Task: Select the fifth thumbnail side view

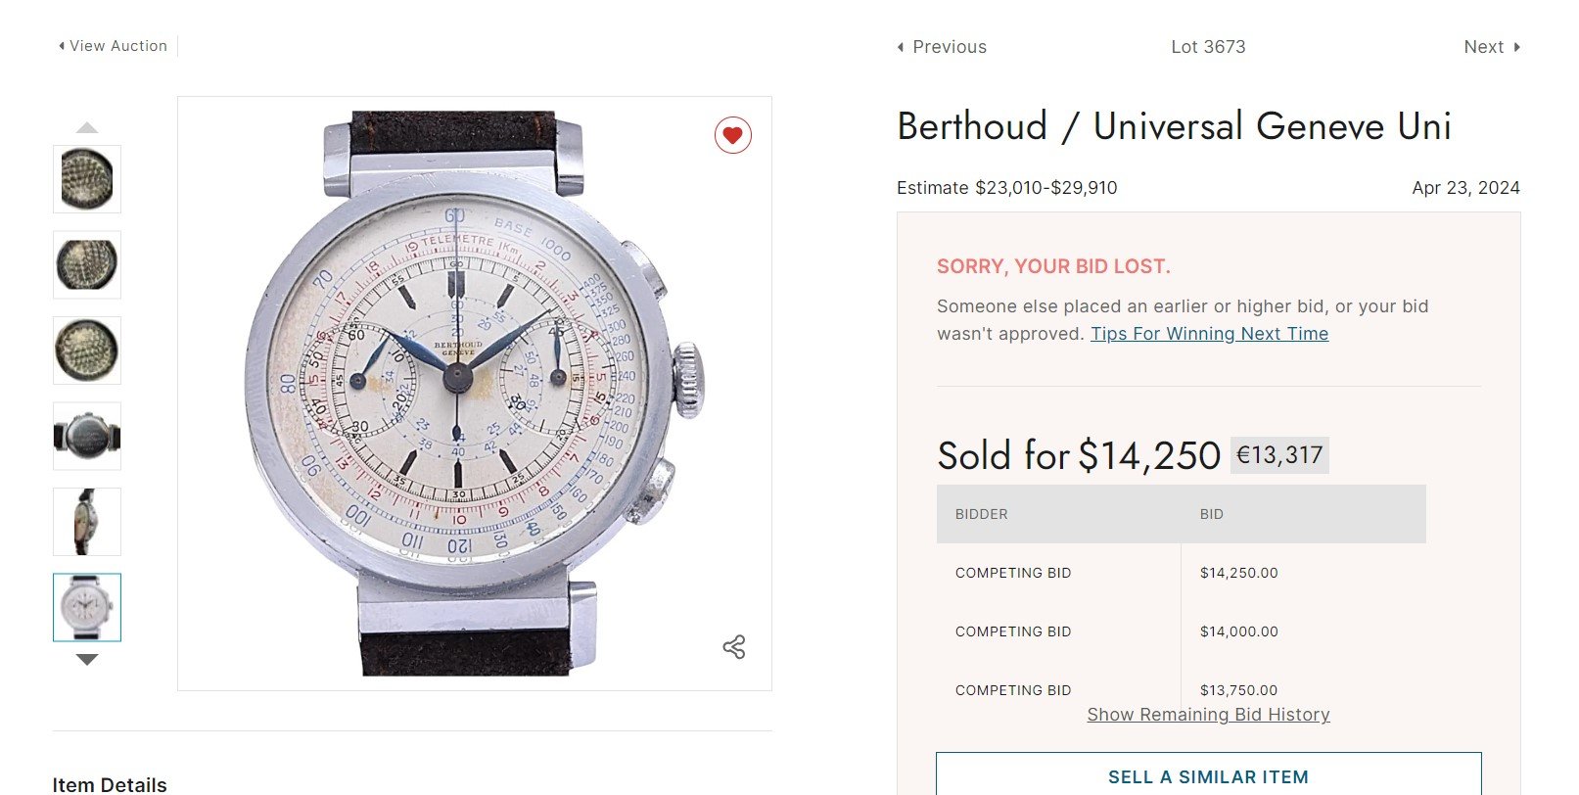Action: (87, 522)
